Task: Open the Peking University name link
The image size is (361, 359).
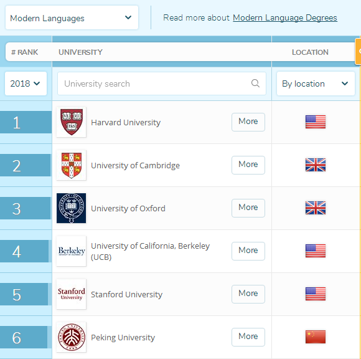Action: 123,338
